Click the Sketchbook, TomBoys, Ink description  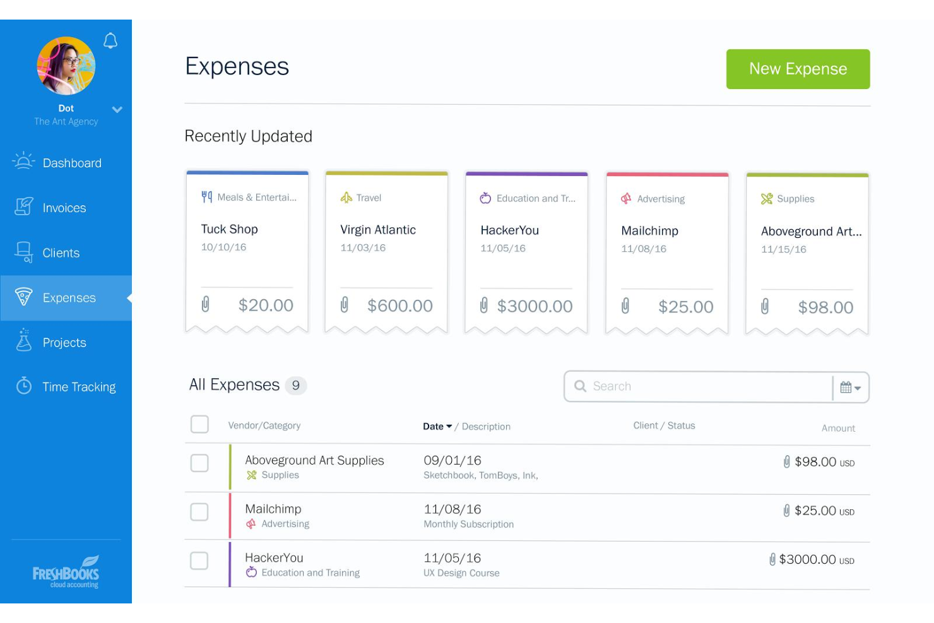tap(481, 476)
